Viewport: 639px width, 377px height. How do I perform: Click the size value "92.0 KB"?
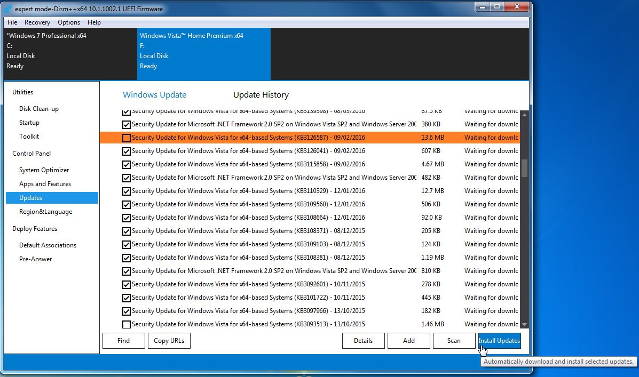point(431,218)
